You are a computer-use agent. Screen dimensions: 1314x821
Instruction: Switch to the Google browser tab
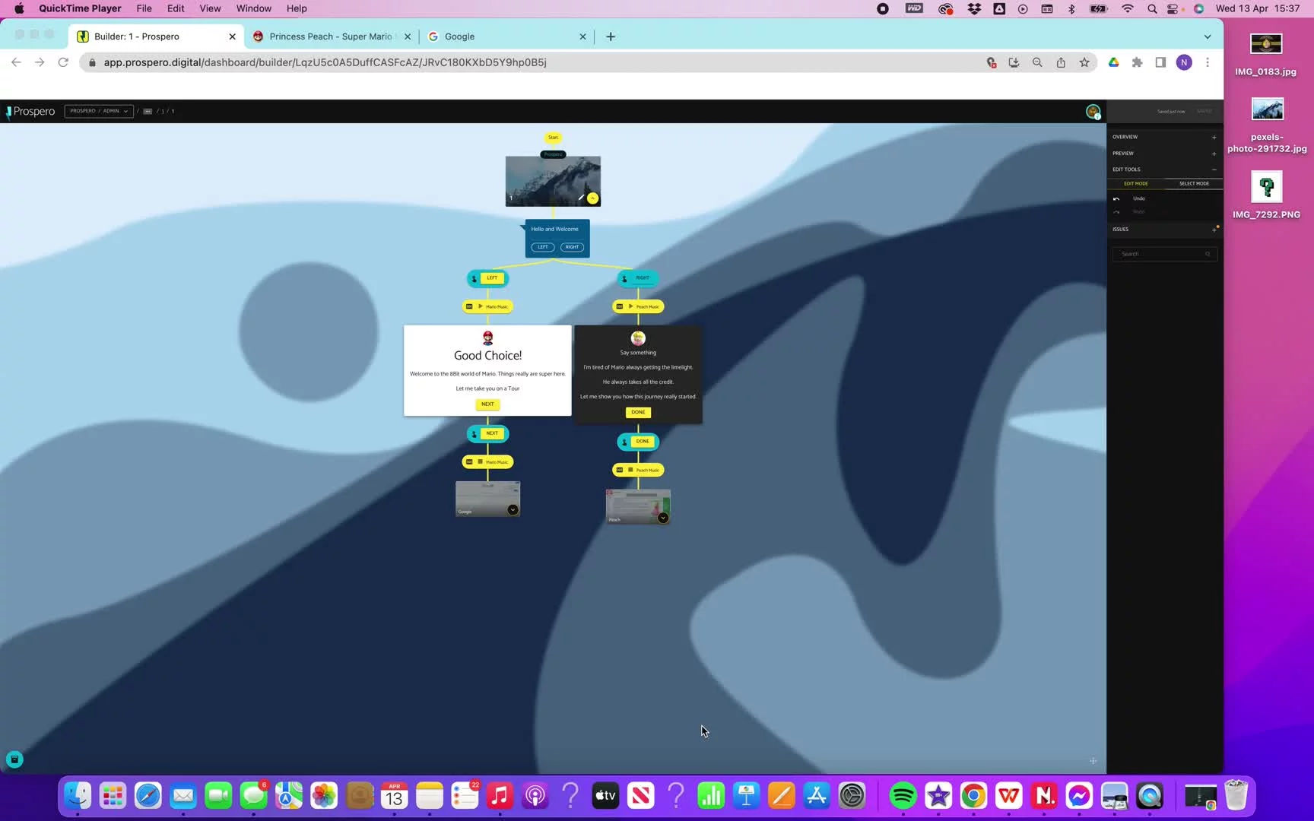(507, 36)
